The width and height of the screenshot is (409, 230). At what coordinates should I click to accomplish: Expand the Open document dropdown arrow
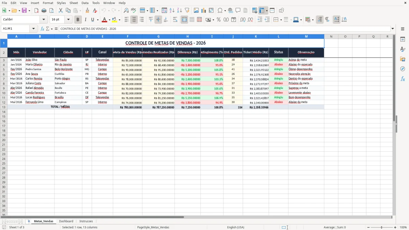[x=19, y=11]
